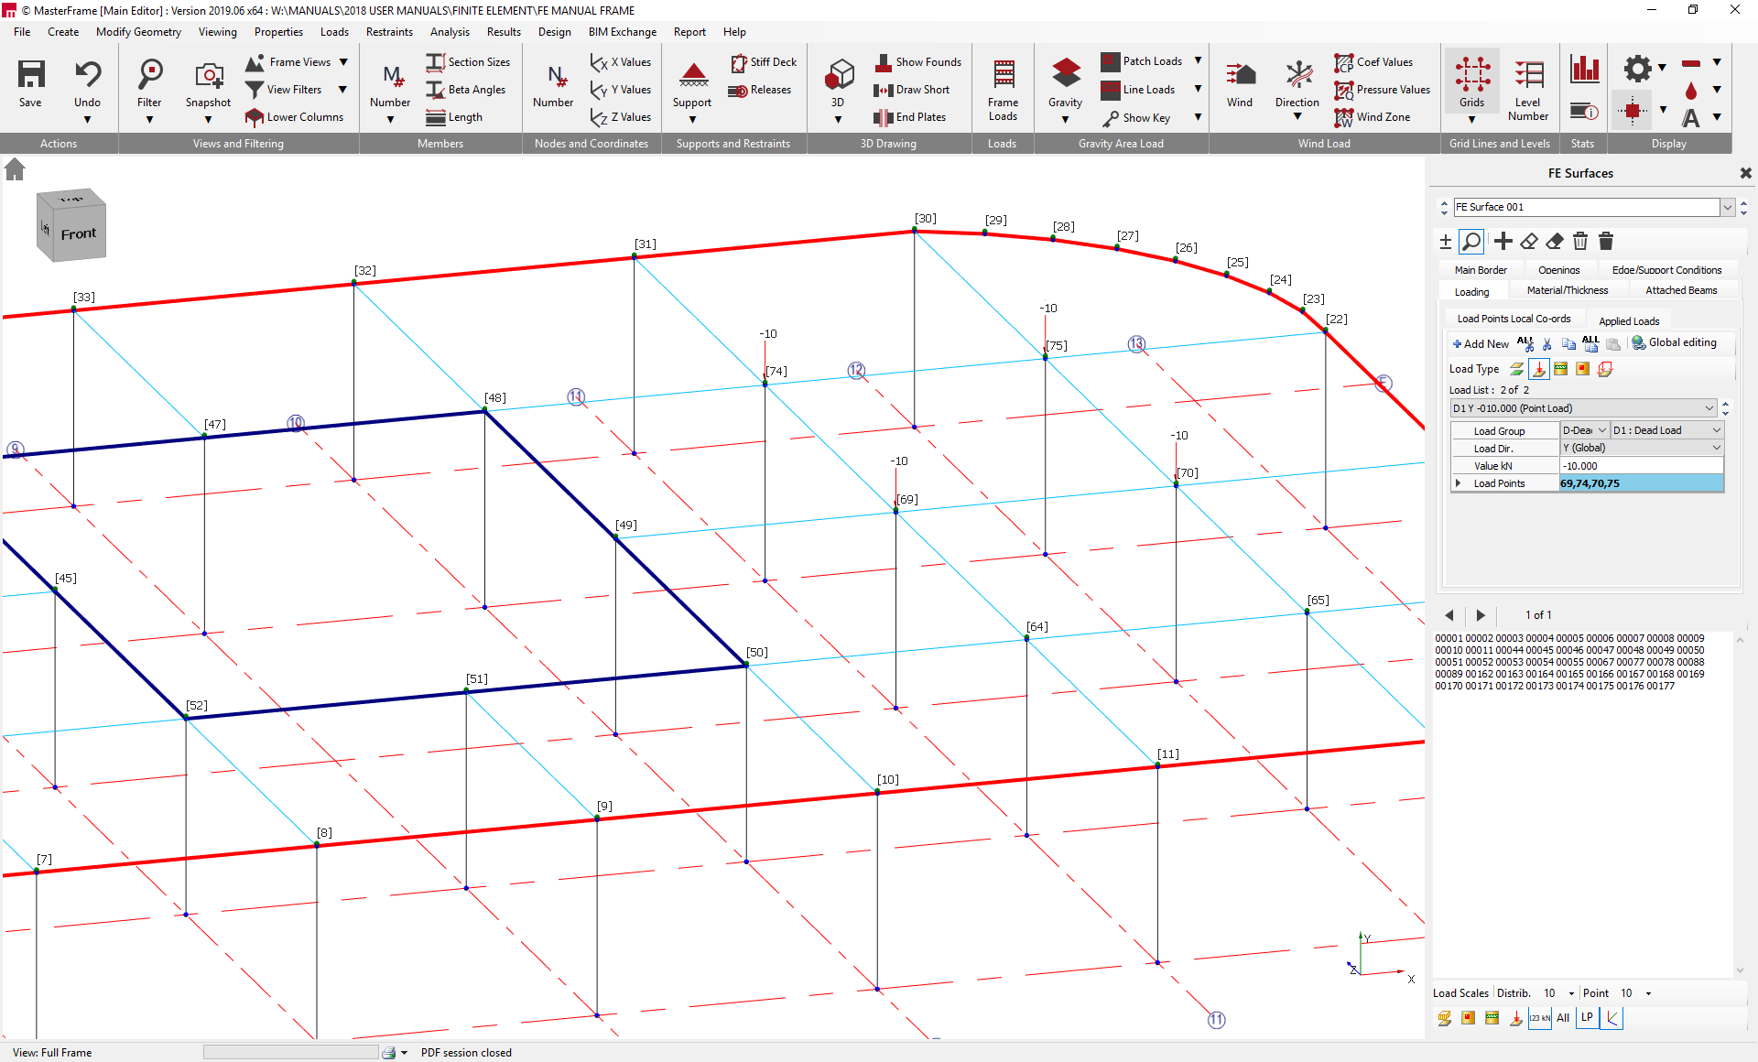
Task: Open the Patch Loads dropdown arrow
Action: (1198, 61)
